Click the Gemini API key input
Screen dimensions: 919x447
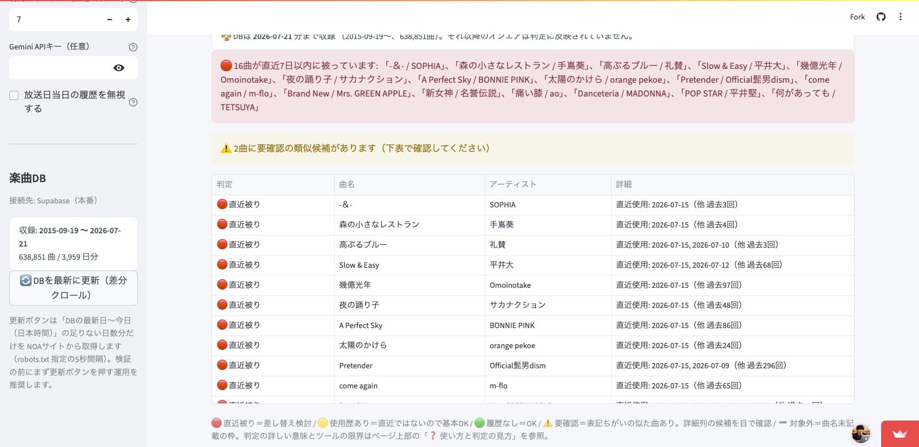tap(60, 68)
